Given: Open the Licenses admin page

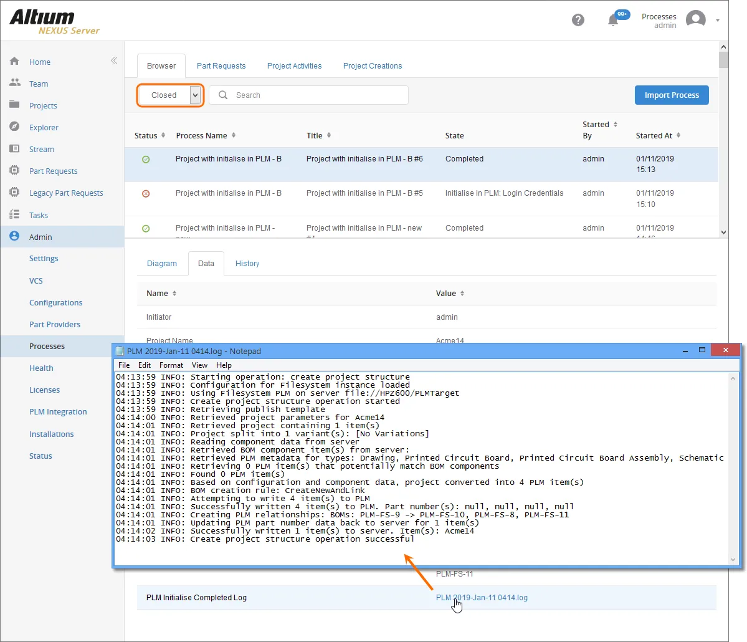Looking at the screenshot, I should click(44, 390).
